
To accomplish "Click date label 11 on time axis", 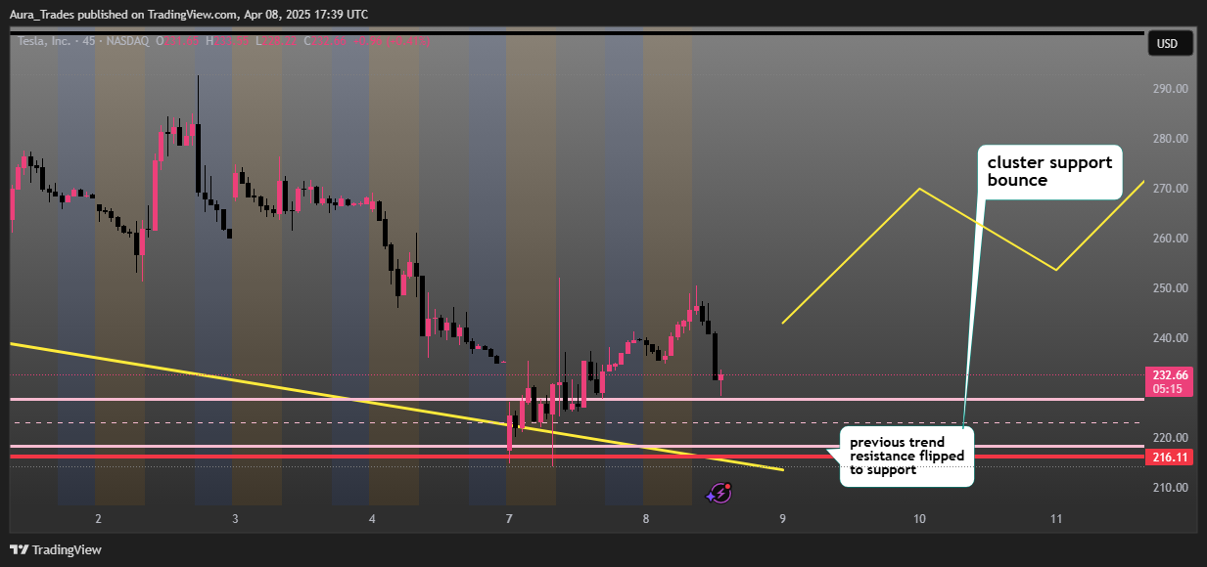I will click(x=1056, y=518).
